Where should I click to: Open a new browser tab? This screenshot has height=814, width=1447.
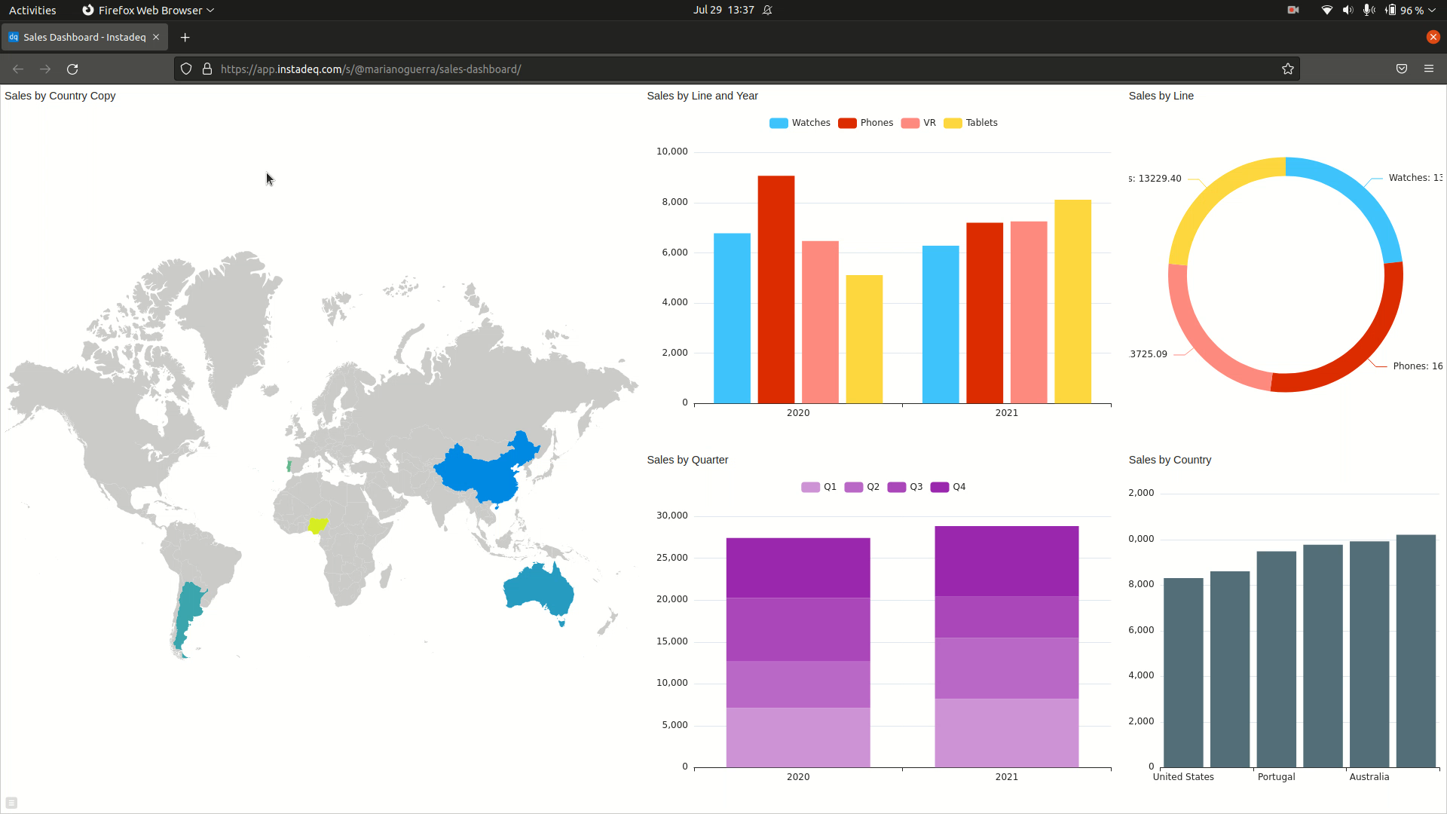point(185,37)
